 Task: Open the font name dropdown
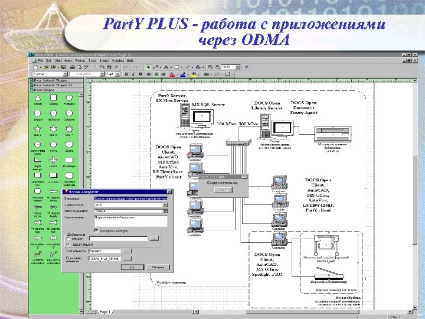pos(102,74)
